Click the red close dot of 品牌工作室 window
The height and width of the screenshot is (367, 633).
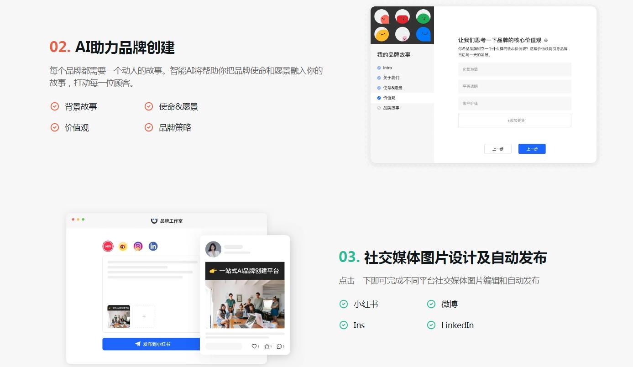(x=73, y=220)
